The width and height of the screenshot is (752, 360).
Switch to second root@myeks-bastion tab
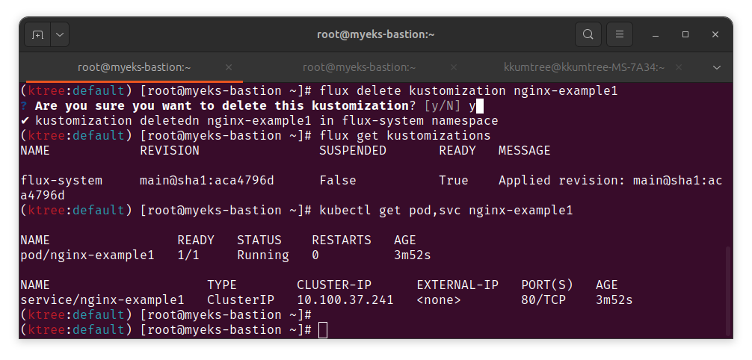click(x=360, y=67)
